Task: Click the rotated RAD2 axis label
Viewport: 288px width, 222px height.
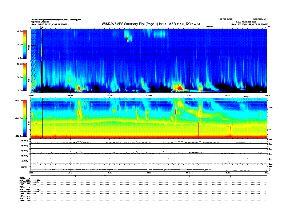Action: click(x=29, y=48)
